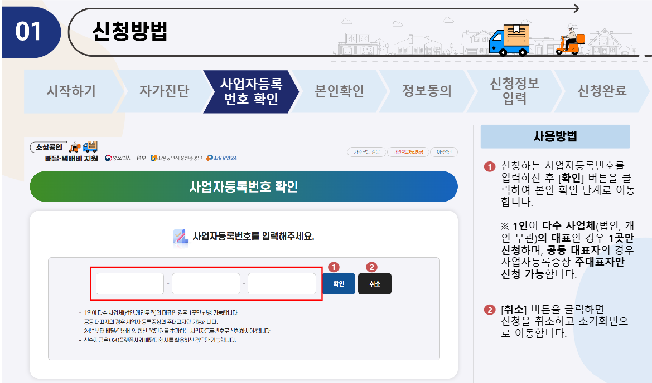Click the green-blue 사업자등록번호 확인 banner

(244, 186)
